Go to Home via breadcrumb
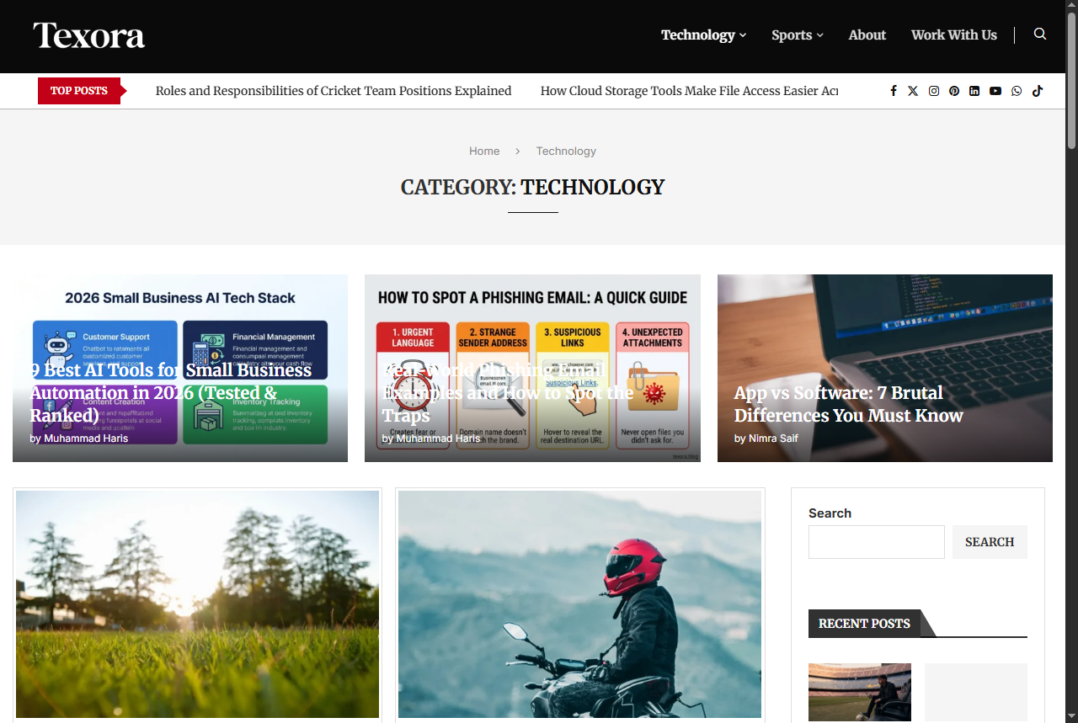 (x=484, y=152)
